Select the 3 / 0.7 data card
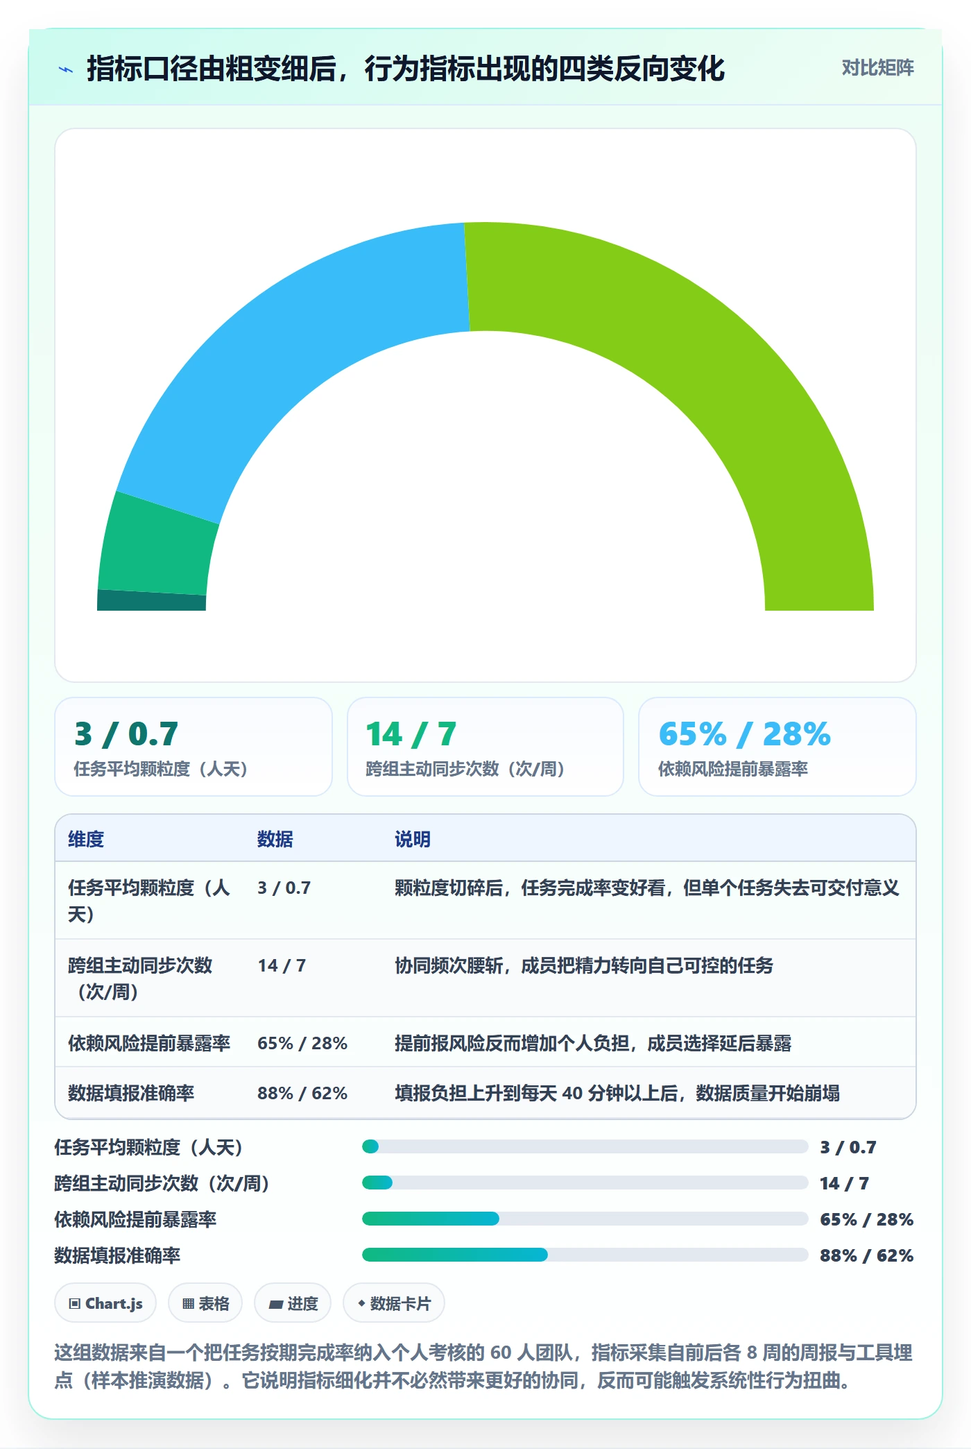Screen dimensions: 971x1449 pyautogui.click(x=194, y=747)
